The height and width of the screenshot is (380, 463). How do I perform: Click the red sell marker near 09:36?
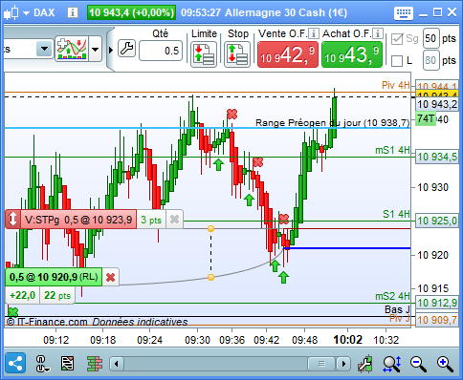[231, 114]
